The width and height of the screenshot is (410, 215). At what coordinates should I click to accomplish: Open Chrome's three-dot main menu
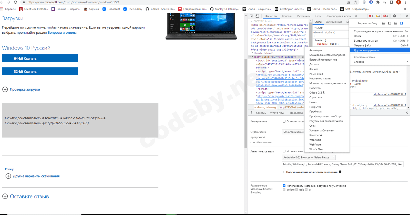[x=405, y=2]
